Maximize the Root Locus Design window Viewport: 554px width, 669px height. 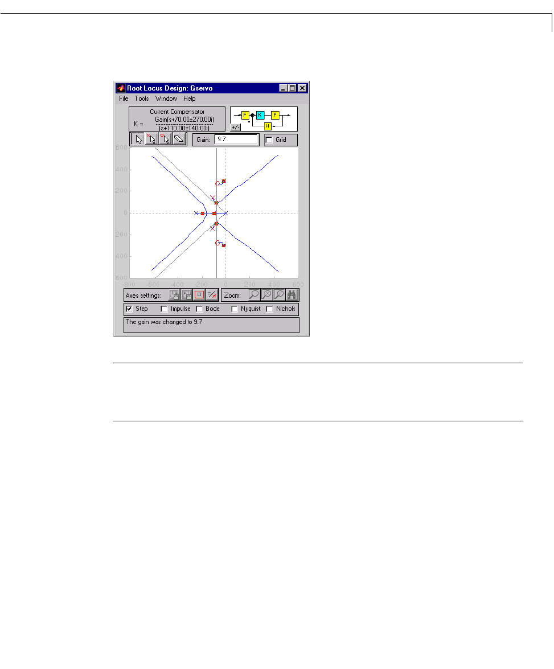tap(292, 88)
